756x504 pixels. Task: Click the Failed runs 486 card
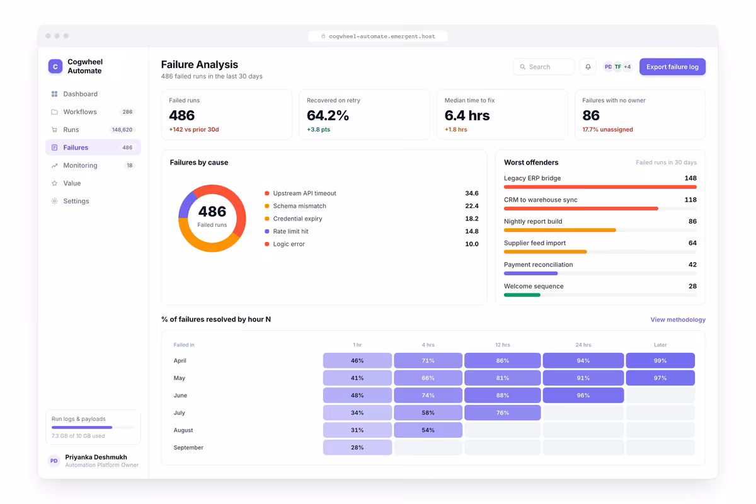227,115
